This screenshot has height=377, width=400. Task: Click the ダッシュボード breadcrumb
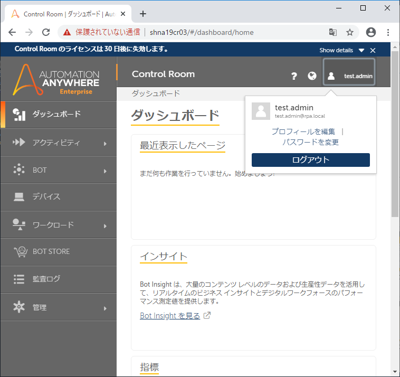pos(156,93)
